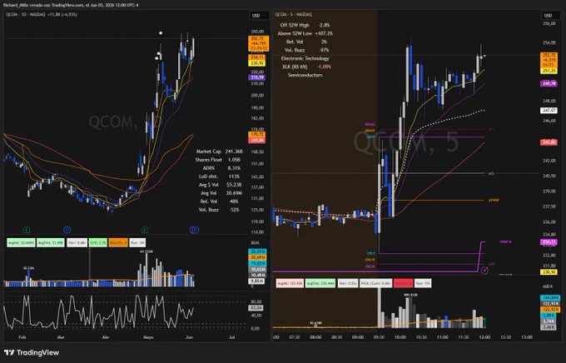Click the 42.618K premarket volume label
This screenshot has width=566, height=363.
pyautogui.click(x=315, y=322)
